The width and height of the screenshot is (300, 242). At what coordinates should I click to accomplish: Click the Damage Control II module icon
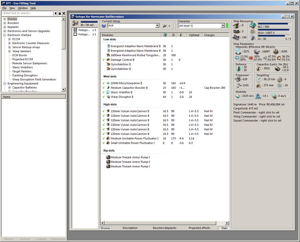coord(108,60)
